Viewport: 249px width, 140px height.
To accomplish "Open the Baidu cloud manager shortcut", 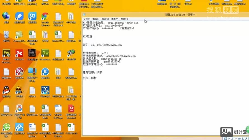I will pyautogui.click(x=19, y=129).
